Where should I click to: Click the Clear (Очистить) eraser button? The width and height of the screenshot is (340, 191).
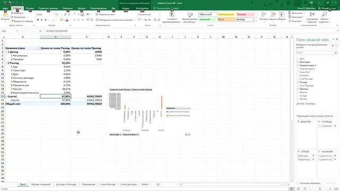tap(295, 21)
